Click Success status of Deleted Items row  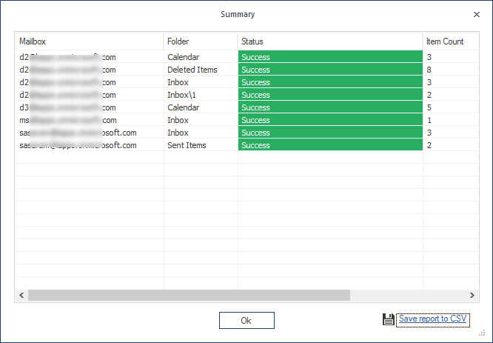point(330,70)
